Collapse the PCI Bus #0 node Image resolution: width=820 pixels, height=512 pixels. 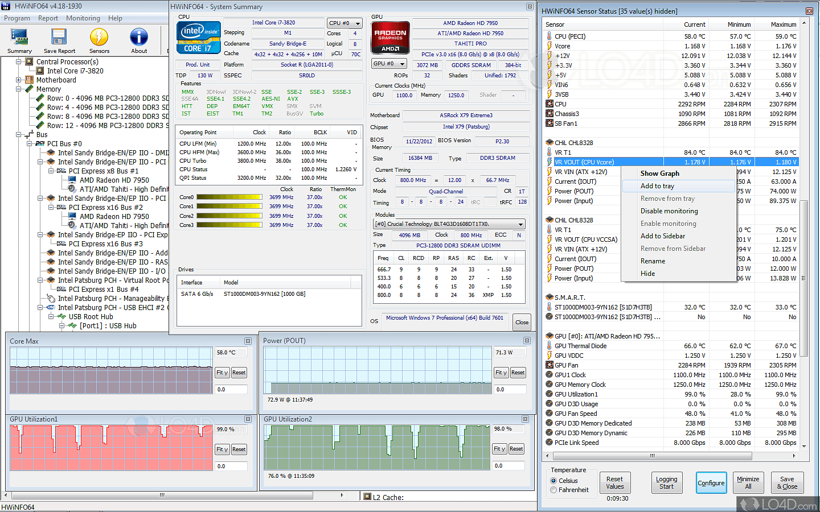pos(30,144)
